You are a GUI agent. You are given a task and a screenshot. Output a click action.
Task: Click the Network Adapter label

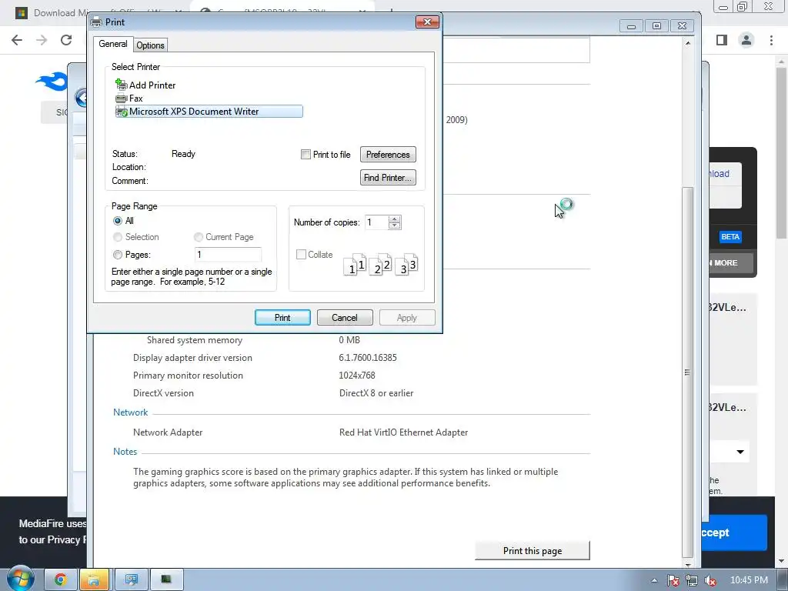point(168,432)
